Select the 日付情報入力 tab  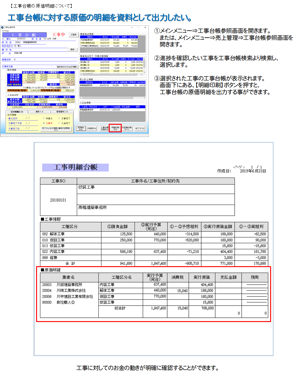click(x=17, y=112)
